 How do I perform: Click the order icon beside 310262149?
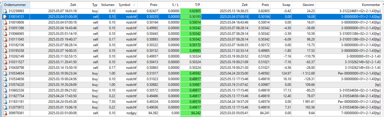(5, 56)
